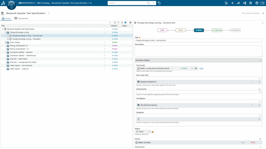
Task: Collapse the details panel with the double chevron
Action: [262, 23]
